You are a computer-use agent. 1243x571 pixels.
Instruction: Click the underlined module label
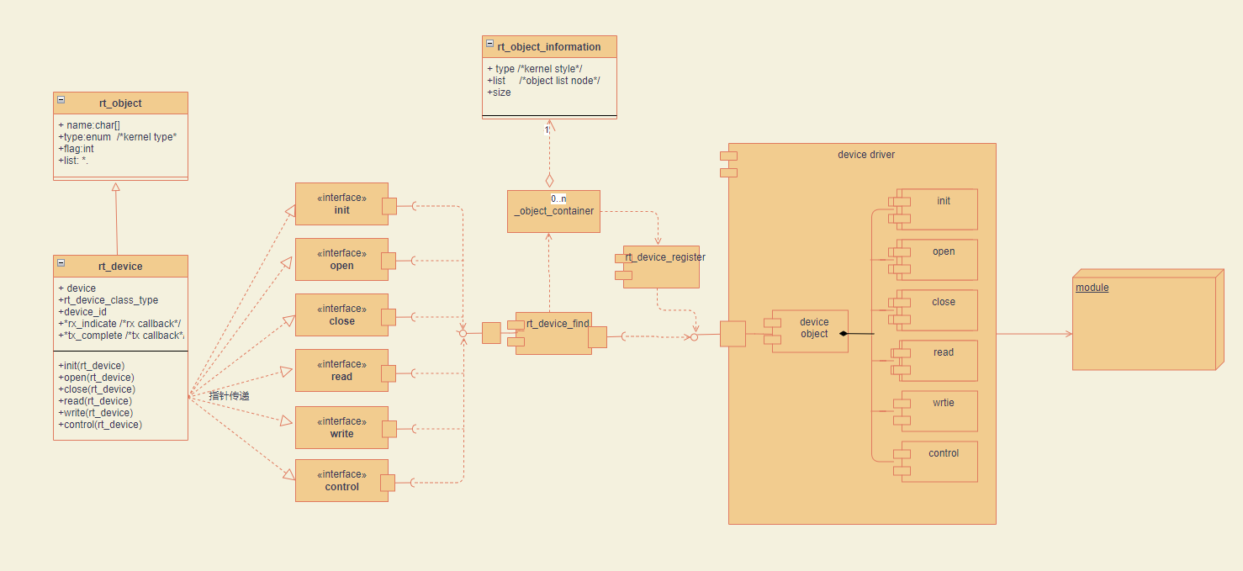(1092, 287)
